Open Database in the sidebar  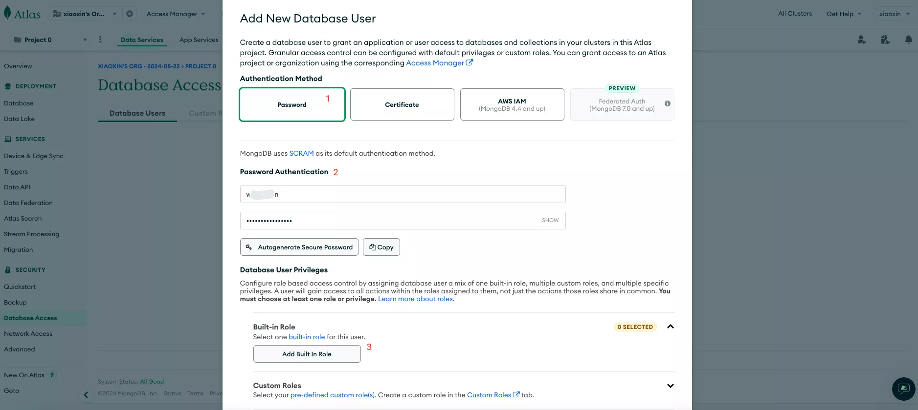(x=19, y=103)
